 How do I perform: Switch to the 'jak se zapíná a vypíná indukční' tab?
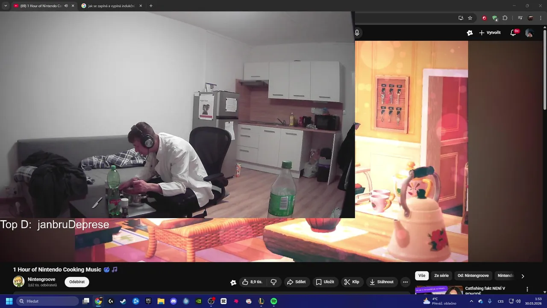111,6
